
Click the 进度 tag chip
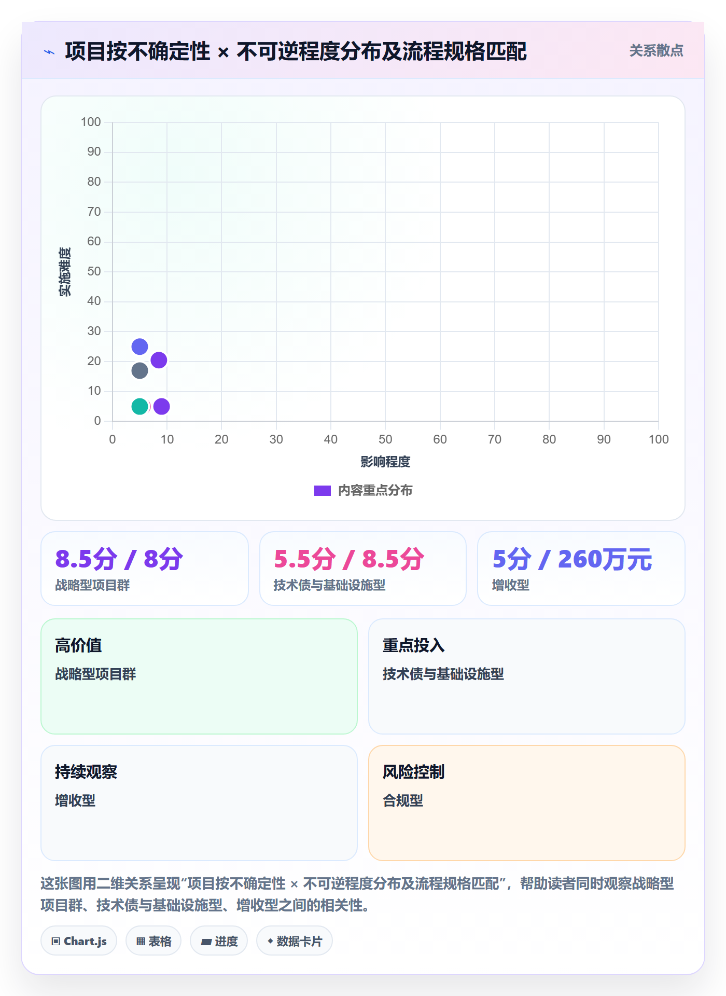pos(219,941)
